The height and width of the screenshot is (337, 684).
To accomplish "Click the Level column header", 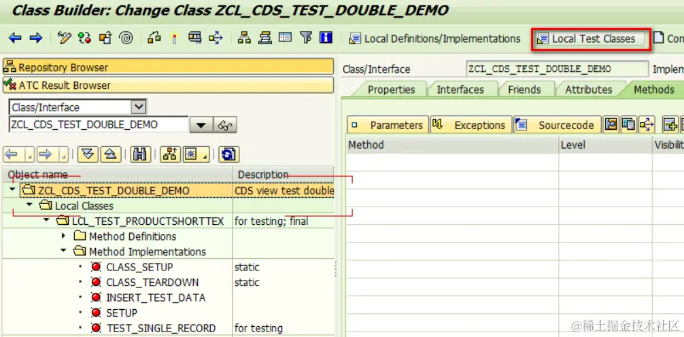I will coord(606,145).
